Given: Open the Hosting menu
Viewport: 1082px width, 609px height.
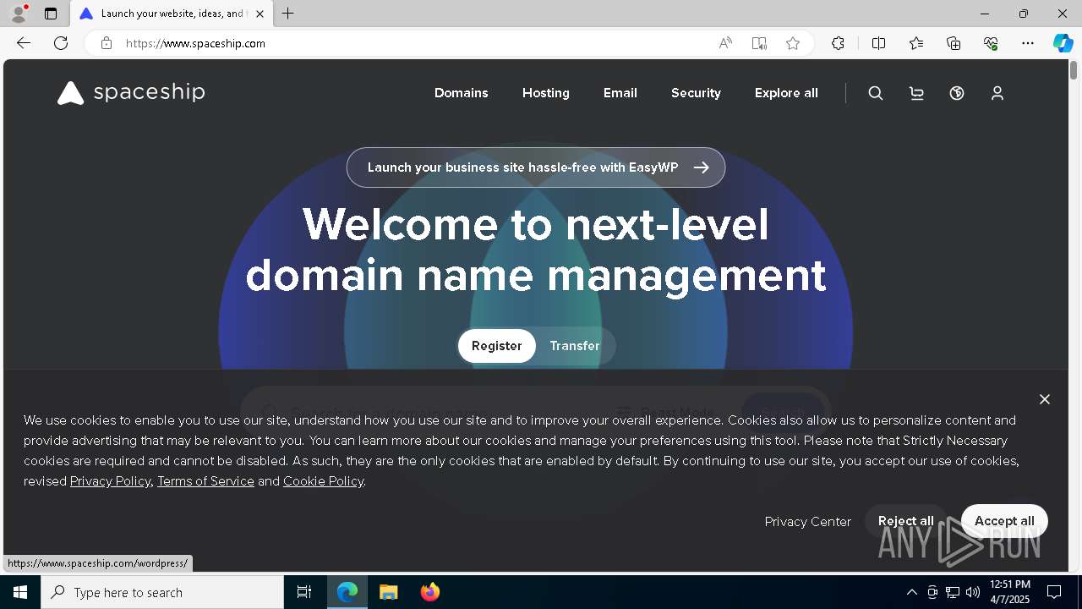Looking at the screenshot, I should 546,93.
